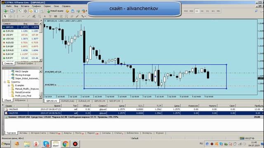The height and width of the screenshot is (148, 264).
Task: Open the EURNZD,Daily chart tab
Action: (68, 101)
